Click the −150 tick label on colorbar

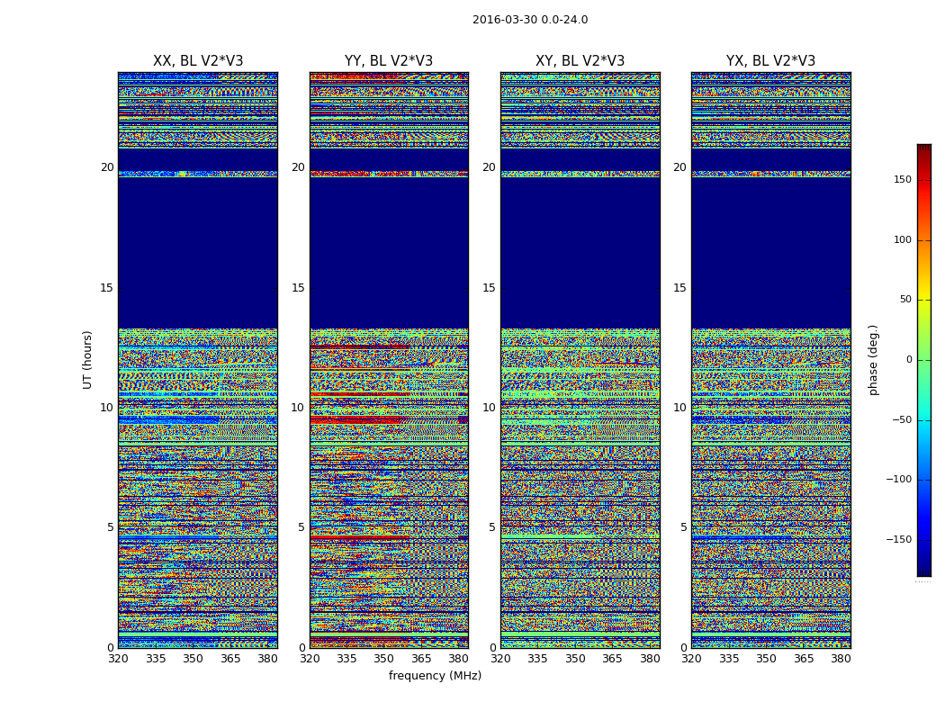click(898, 539)
